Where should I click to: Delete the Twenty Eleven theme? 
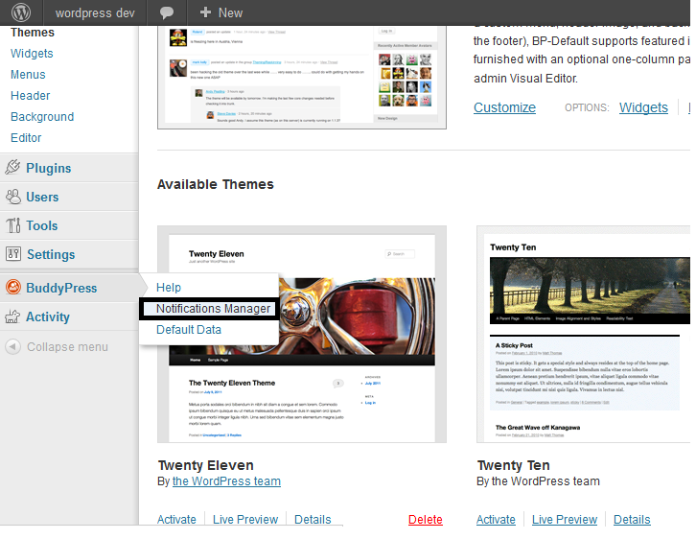pos(426,520)
